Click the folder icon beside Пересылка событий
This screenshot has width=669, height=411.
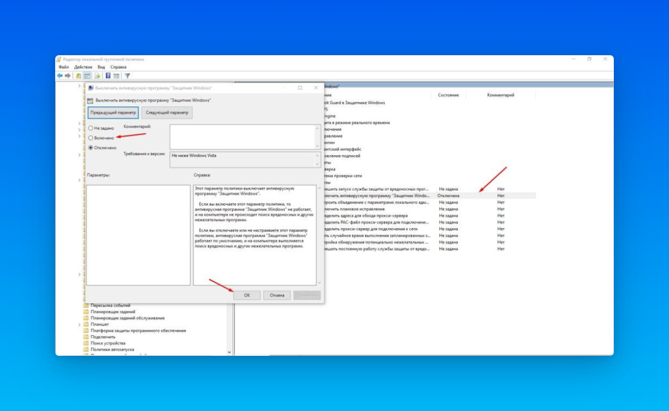tap(86, 306)
